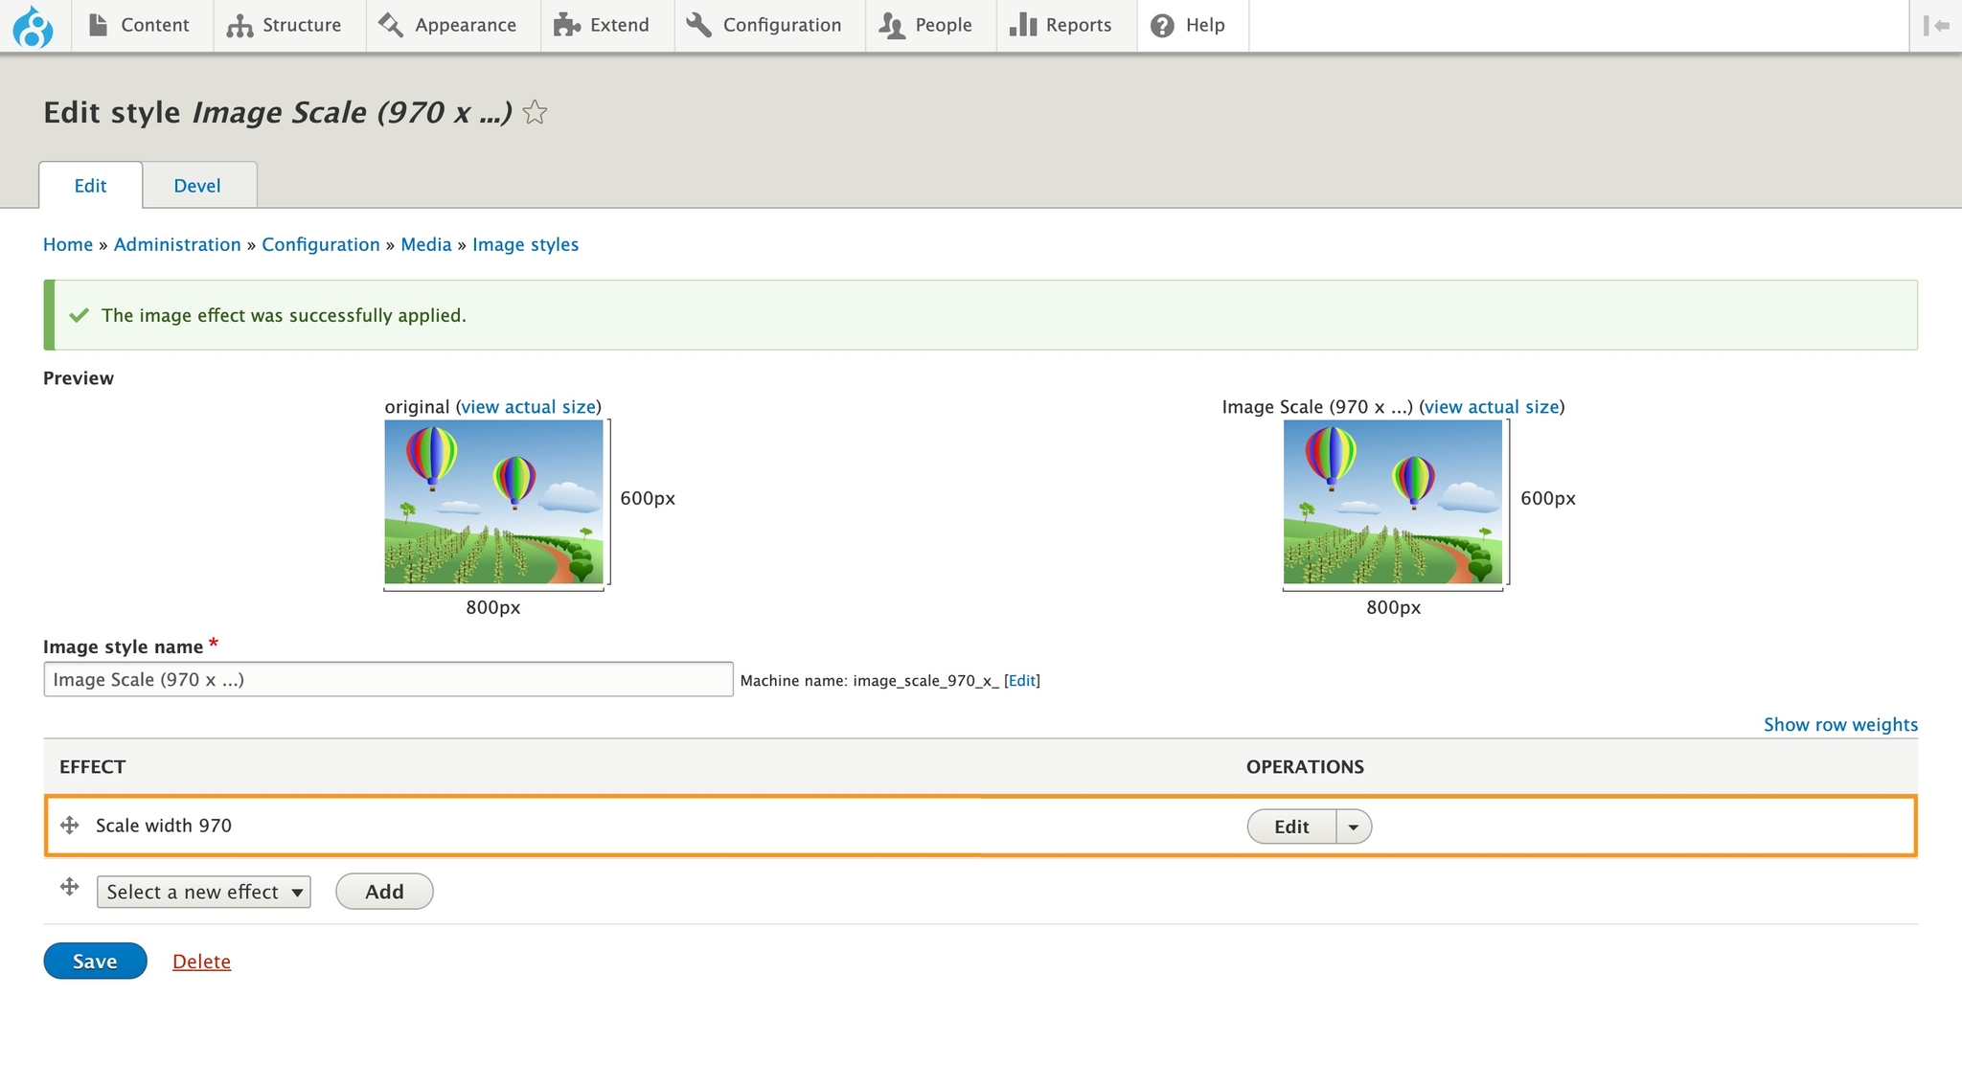Open the Structure toolbar menu
This screenshot has width=1962, height=1065.
285,26
